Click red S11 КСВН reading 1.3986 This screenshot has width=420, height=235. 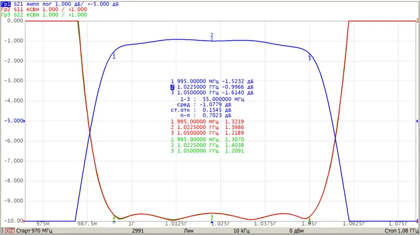pos(234,127)
